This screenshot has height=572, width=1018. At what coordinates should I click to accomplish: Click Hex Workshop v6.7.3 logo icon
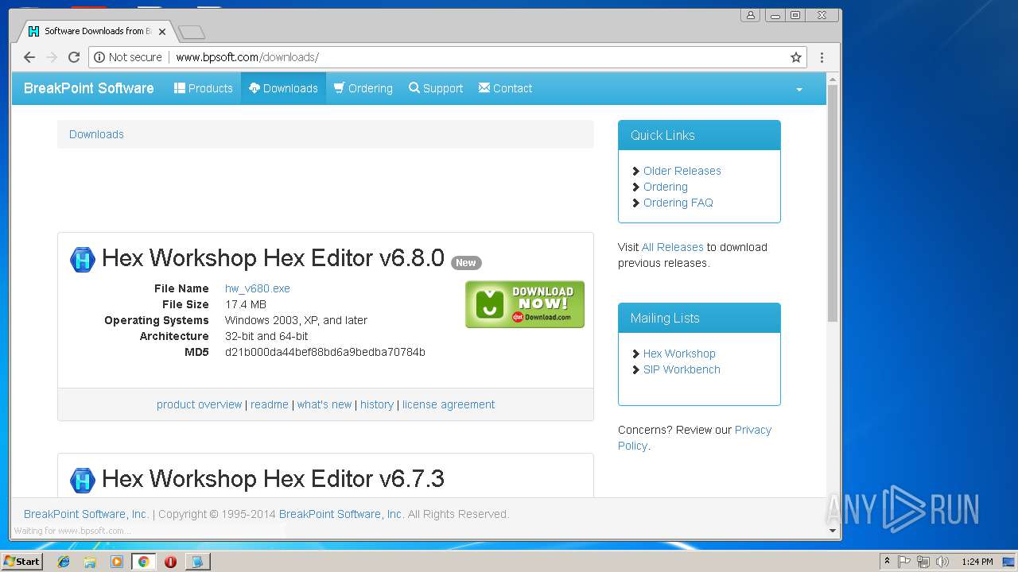point(83,480)
